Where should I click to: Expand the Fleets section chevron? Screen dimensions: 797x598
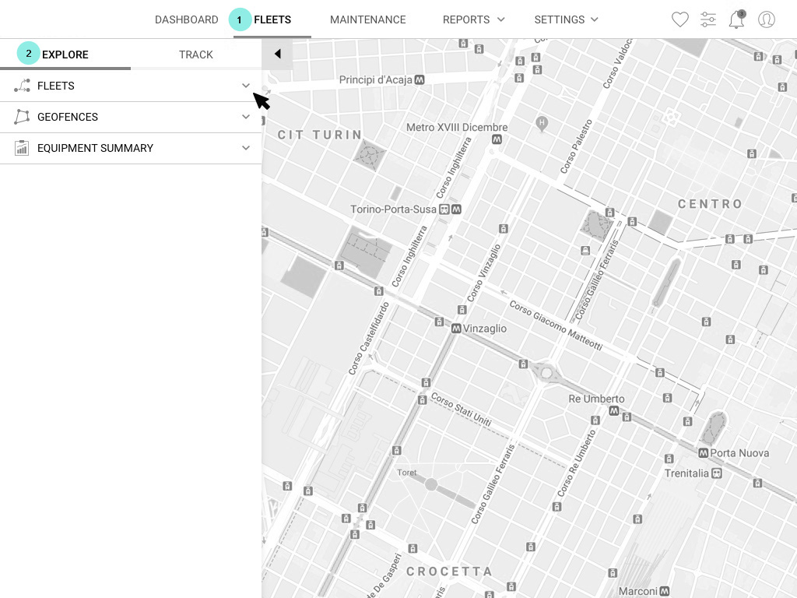[x=246, y=86]
